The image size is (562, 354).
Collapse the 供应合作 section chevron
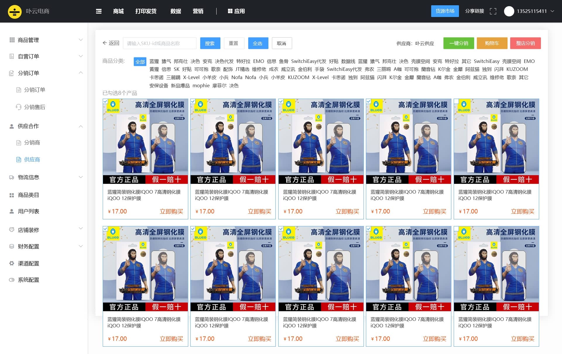tap(81, 126)
